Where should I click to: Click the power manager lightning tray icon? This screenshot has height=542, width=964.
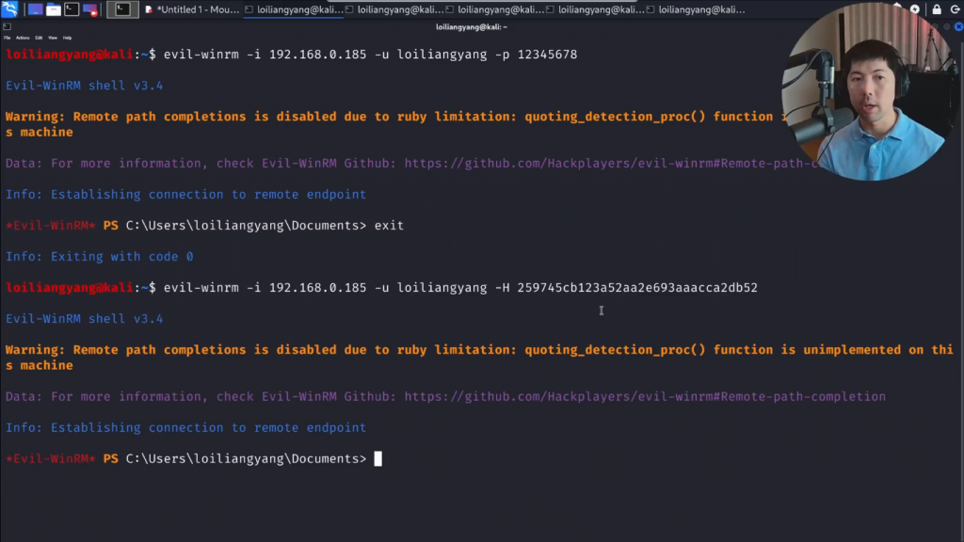click(915, 9)
